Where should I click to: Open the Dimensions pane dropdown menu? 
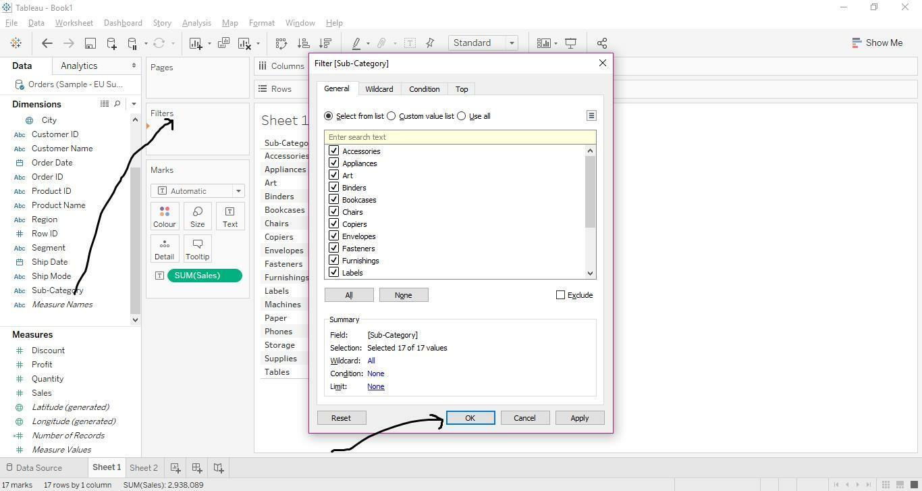point(134,103)
